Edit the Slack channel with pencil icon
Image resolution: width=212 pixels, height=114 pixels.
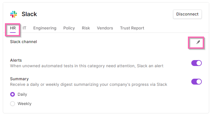pos(198,42)
